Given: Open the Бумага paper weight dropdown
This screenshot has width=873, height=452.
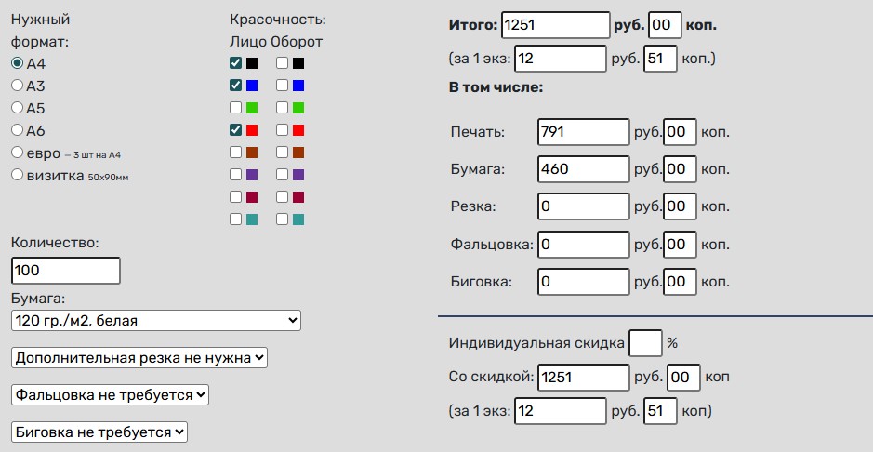Looking at the screenshot, I should (x=155, y=320).
